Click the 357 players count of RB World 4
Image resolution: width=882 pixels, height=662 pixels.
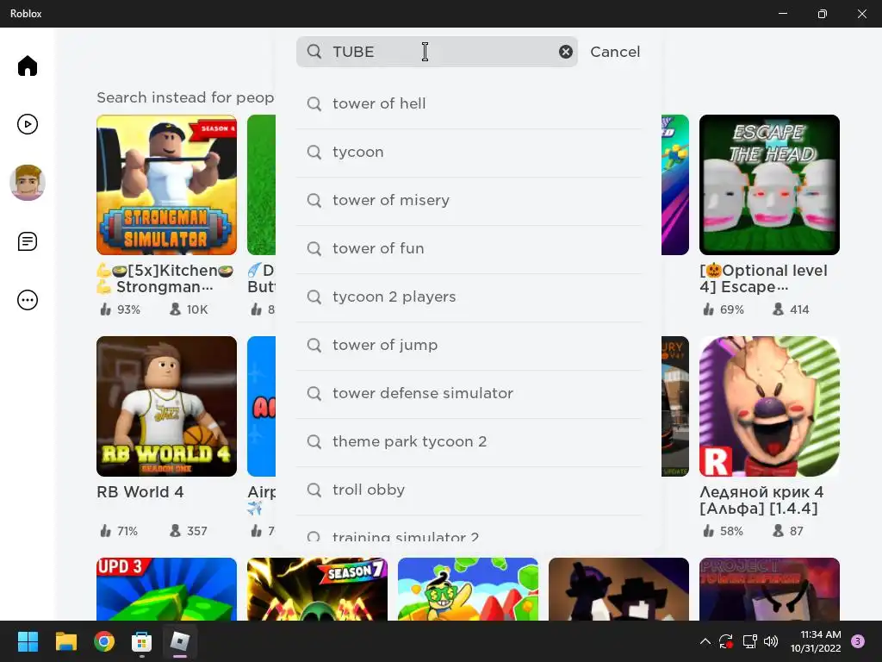[x=189, y=531]
